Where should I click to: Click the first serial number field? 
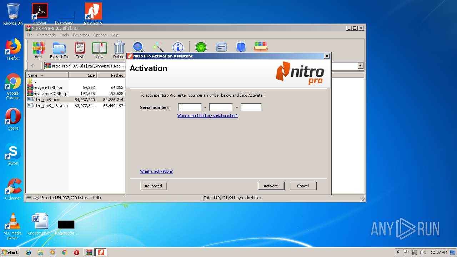(190, 107)
